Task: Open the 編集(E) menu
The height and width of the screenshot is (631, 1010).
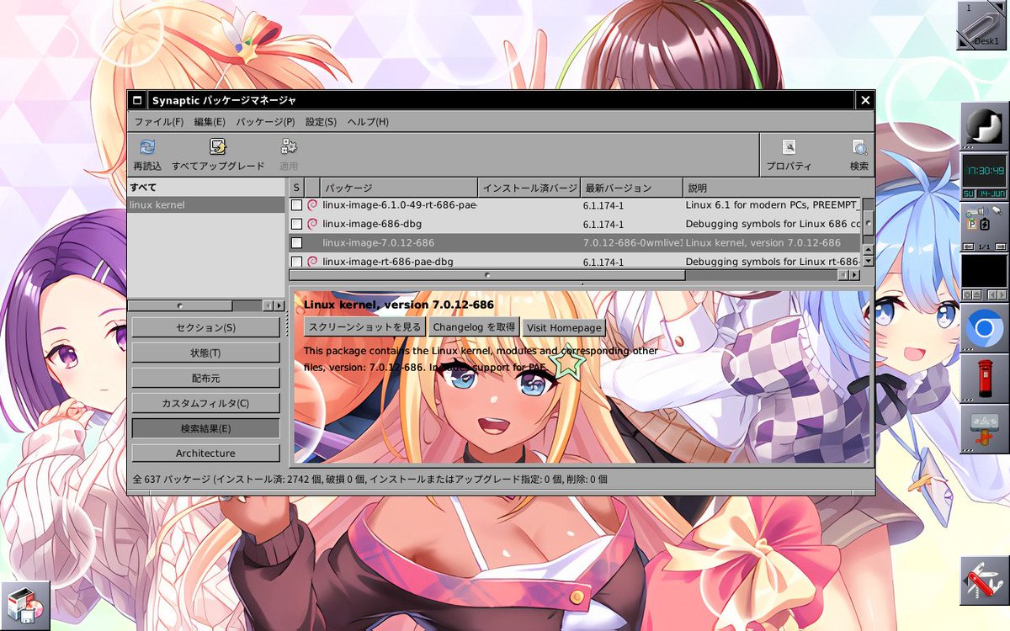Action: coord(210,122)
